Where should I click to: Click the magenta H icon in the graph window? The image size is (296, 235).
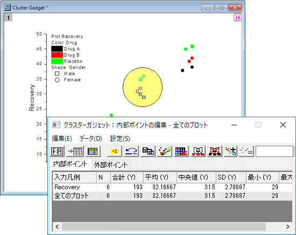pyautogui.click(x=237, y=18)
